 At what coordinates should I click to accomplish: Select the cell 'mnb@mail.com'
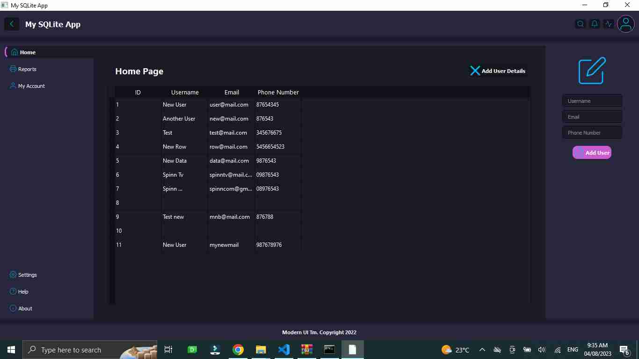coord(232,217)
